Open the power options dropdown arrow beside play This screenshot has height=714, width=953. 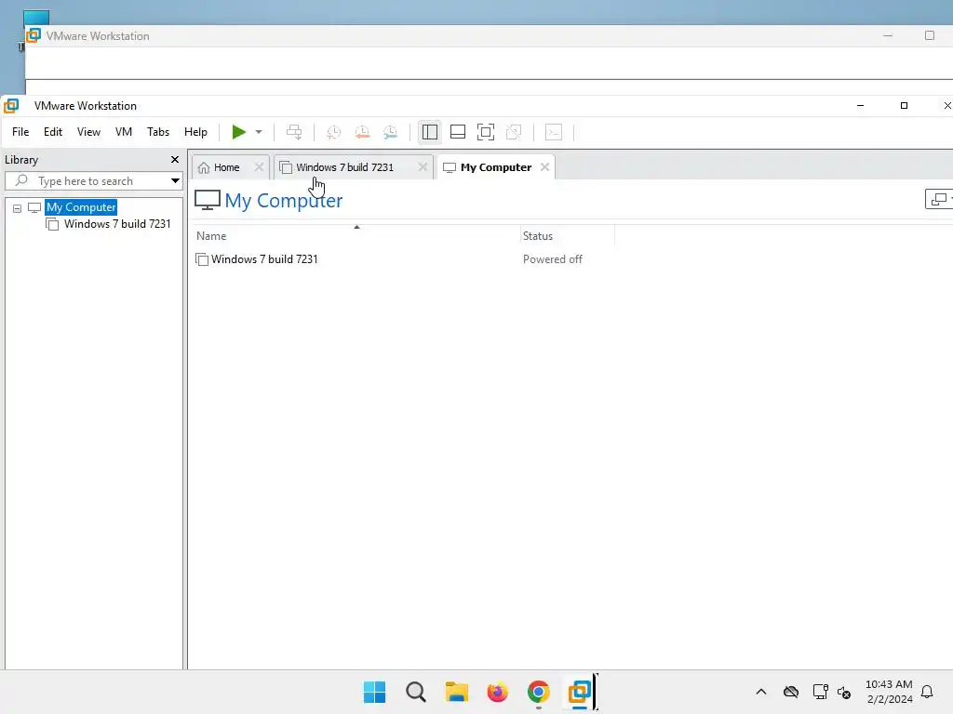[259, 132]
